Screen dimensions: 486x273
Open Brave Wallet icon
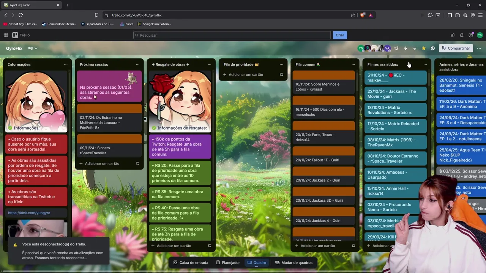click(458, 15)
